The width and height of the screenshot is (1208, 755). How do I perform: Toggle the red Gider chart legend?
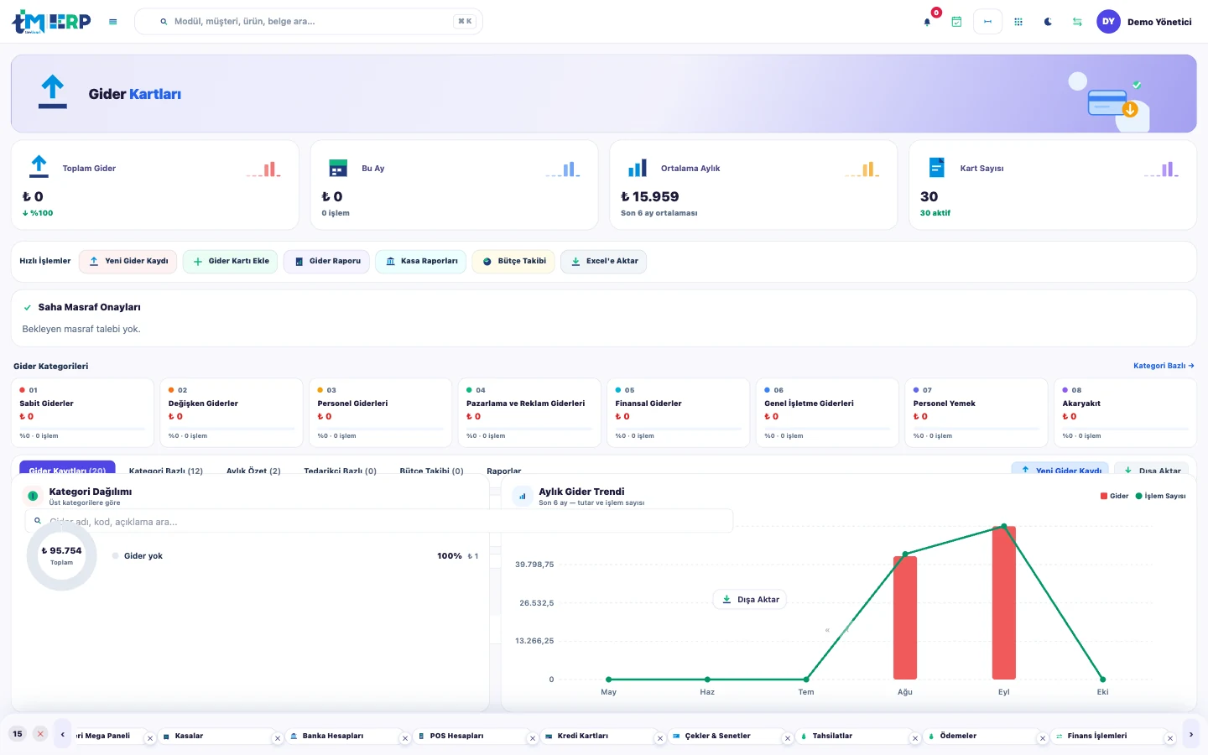click(1114, 496)
